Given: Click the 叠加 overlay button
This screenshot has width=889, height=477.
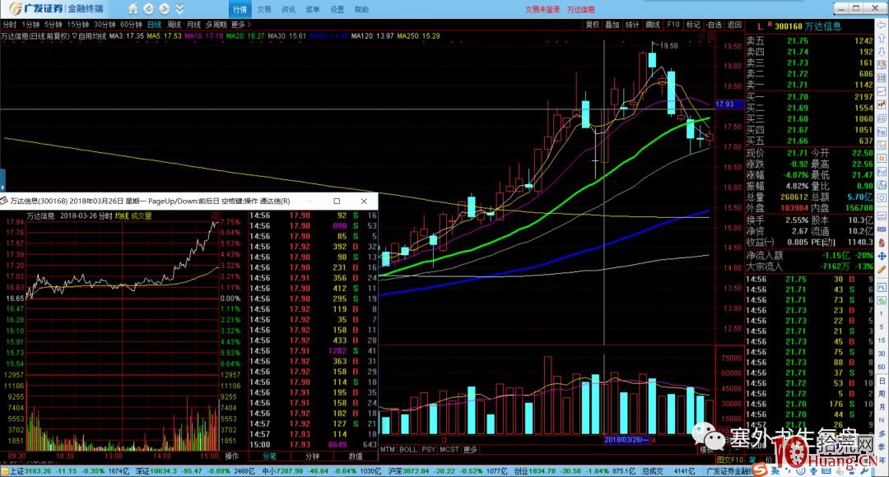Looking at the screenshot, I should tap(612, 25).
